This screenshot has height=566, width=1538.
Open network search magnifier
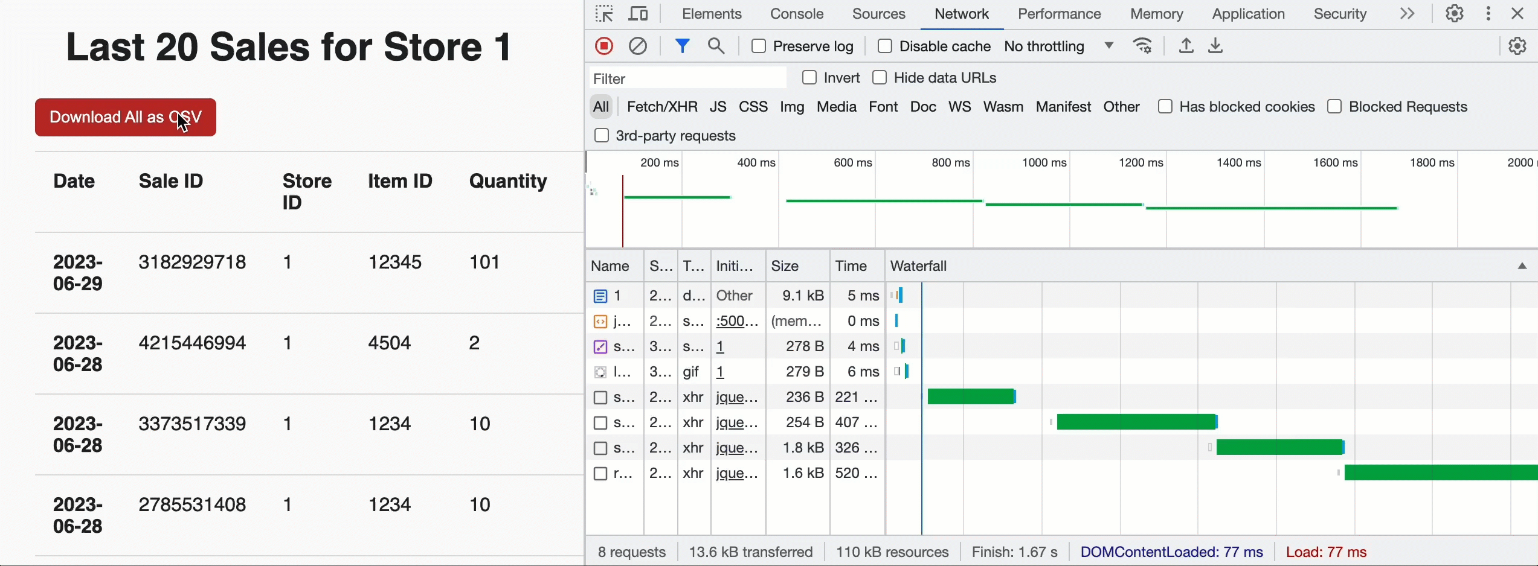tap(716, 46)
